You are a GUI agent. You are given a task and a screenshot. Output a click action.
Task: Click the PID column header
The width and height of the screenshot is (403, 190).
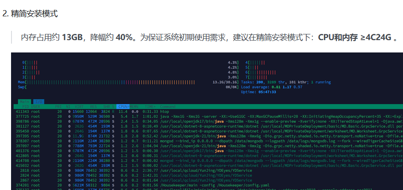pyautogui.click(x=26, y=106)
